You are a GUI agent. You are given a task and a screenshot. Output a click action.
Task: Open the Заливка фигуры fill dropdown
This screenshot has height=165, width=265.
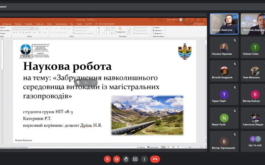pos(141,28)
